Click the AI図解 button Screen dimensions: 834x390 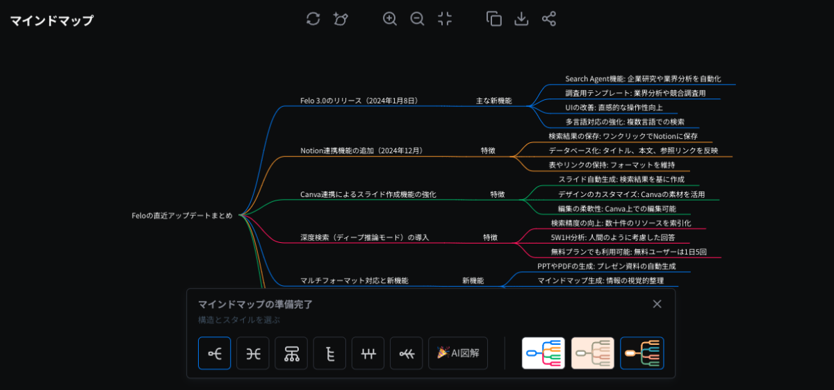pyautogui.click(x=458, y=353)
